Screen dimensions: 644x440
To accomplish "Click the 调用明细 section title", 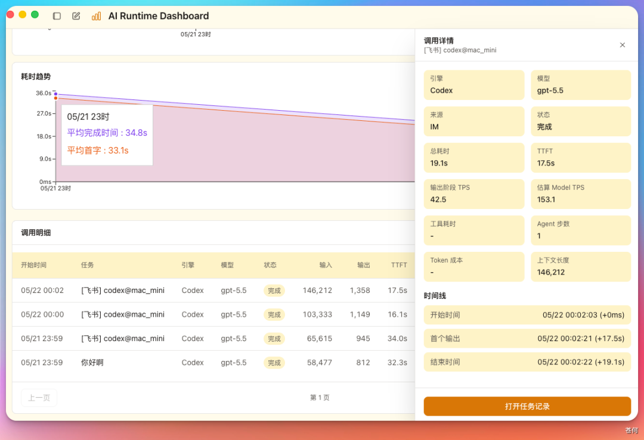I will (x=36, y=233).
